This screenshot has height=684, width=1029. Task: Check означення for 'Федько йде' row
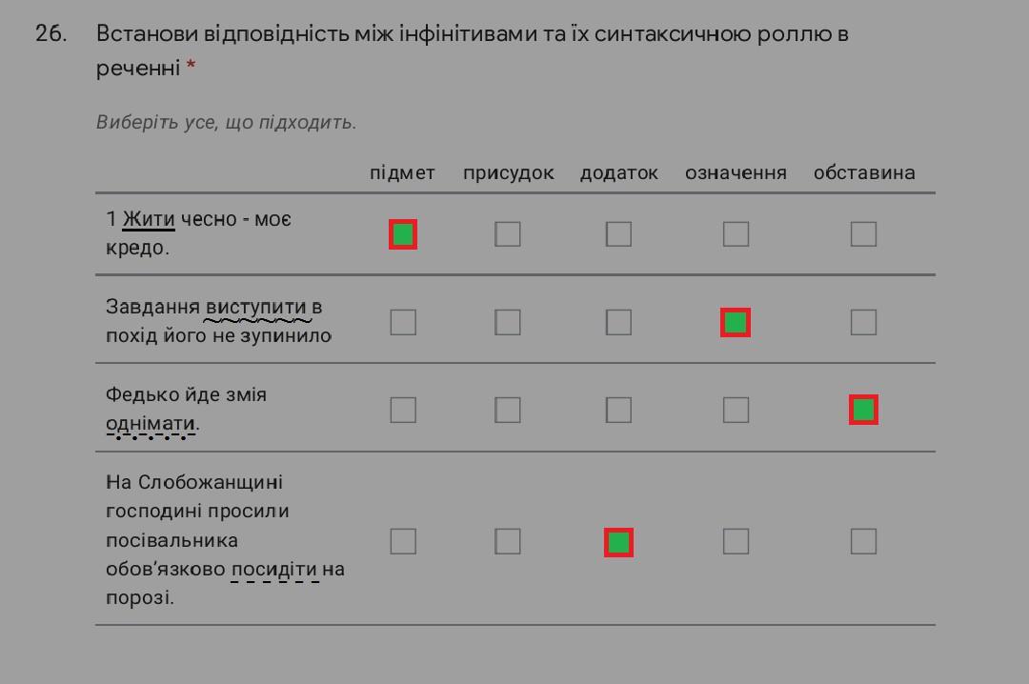(x=736, y=411)
